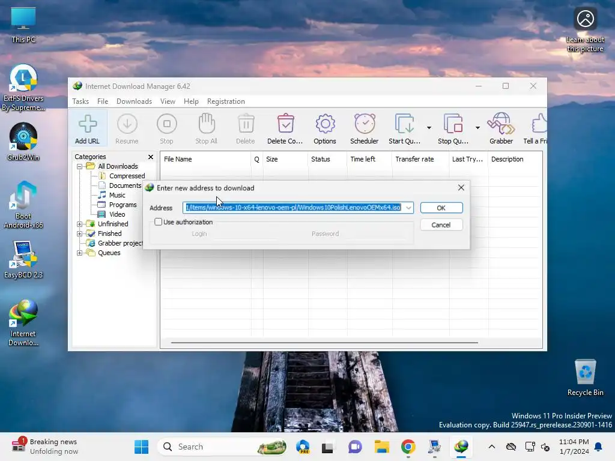Open IDM Options gear icon

(x=325, y=128)
